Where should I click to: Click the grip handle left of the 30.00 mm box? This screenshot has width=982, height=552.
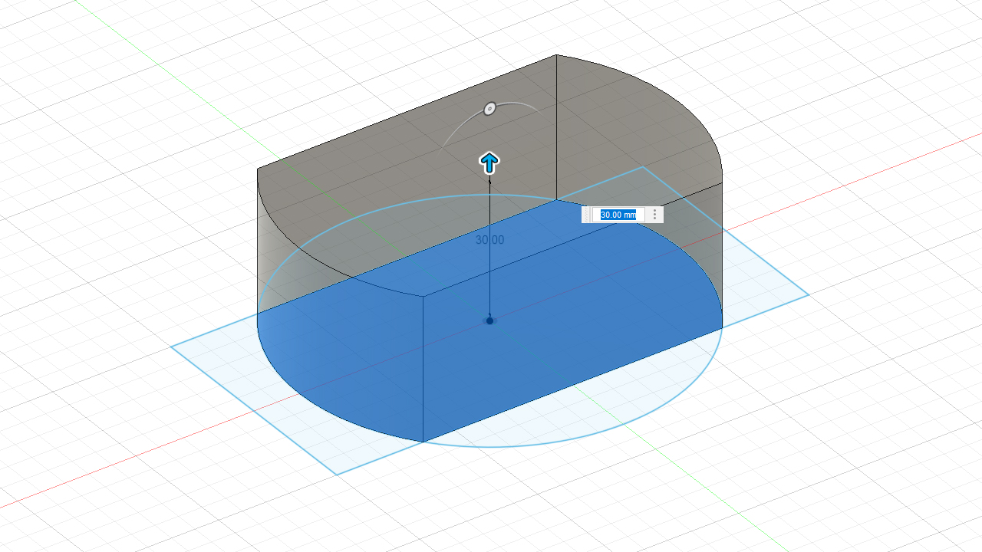pos(587,215)
